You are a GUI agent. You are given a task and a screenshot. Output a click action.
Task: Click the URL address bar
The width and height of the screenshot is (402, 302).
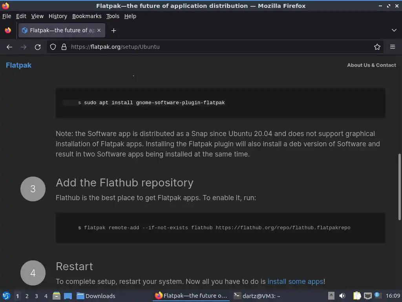click(216, 47)
